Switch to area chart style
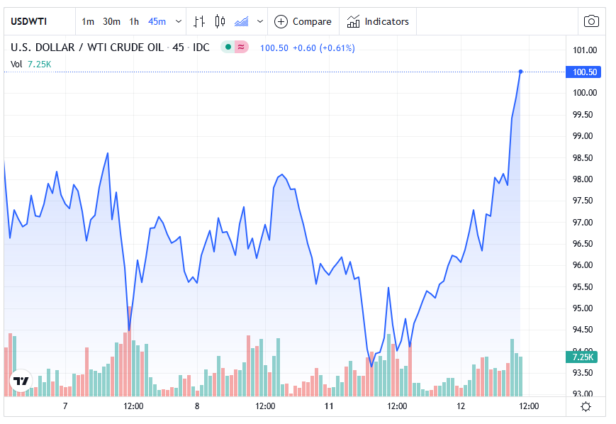Image resolution: width=616 pixels, height=424 pixels. click(242, 21)
